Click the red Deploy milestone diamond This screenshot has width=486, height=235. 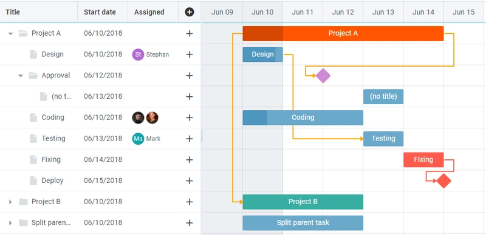coord(443,180)
